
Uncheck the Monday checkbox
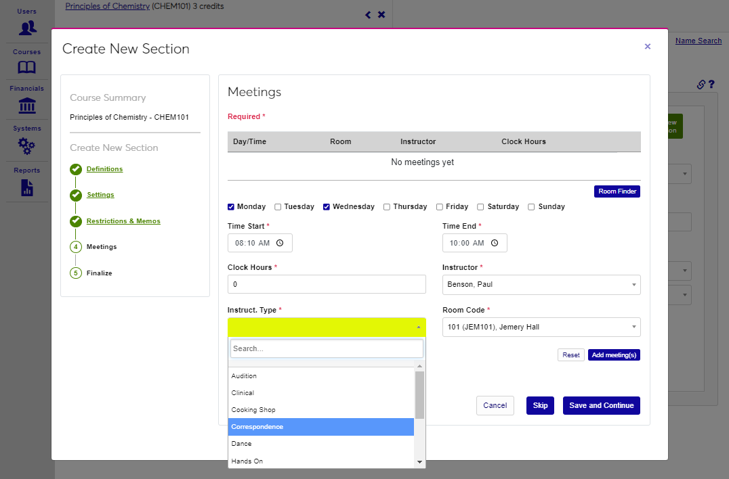coord(232,207)
